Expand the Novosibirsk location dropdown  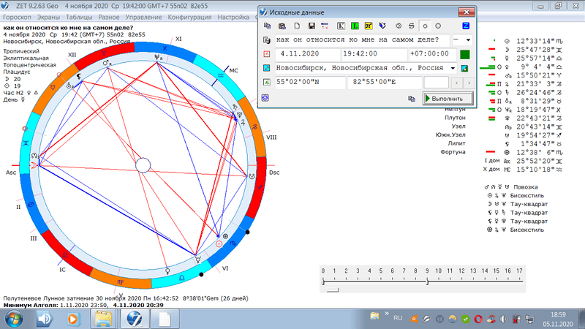click(x=453, y=69)
